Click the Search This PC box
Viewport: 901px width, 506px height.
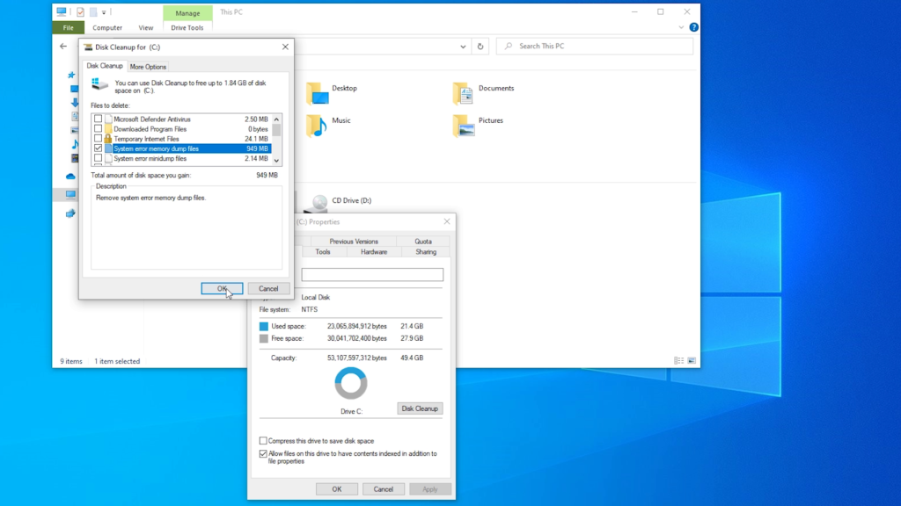pos(596,46)
